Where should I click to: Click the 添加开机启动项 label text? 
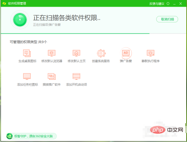pos(77,85)
